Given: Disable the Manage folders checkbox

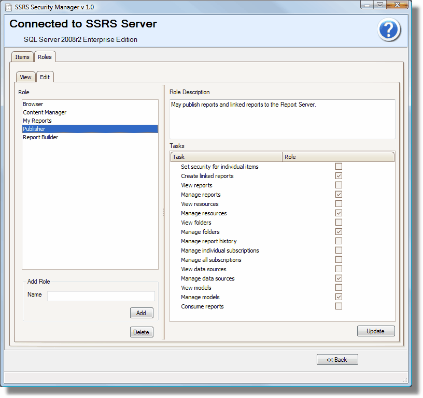Looking at the screenshot, I should [x=339, y=231].
